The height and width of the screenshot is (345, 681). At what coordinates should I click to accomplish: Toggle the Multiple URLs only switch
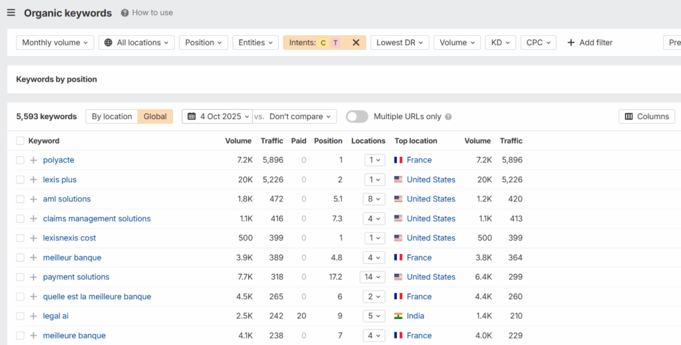click(356, 116)
